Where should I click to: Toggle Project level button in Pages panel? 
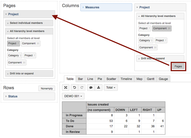[x=13, y=43]
